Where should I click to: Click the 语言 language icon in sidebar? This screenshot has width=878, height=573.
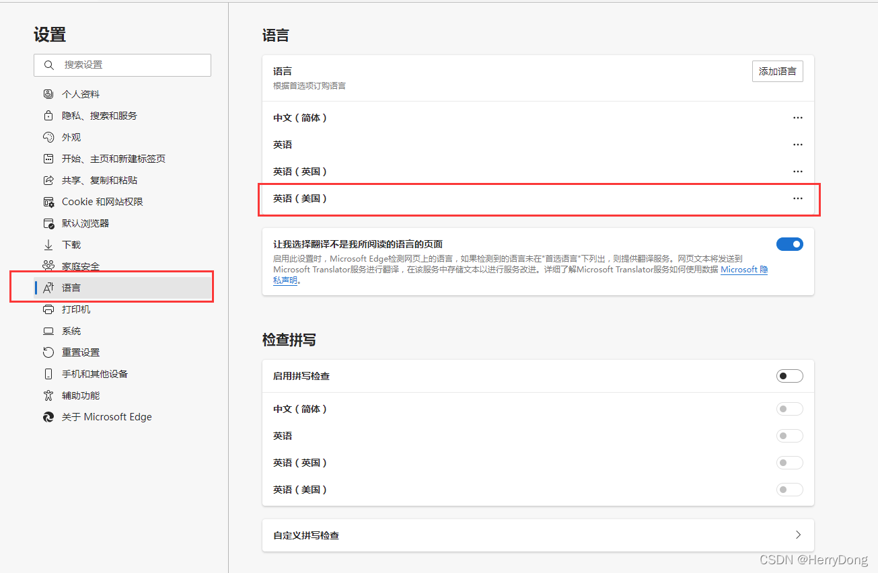pyautogui.click(x=48, y=288)
